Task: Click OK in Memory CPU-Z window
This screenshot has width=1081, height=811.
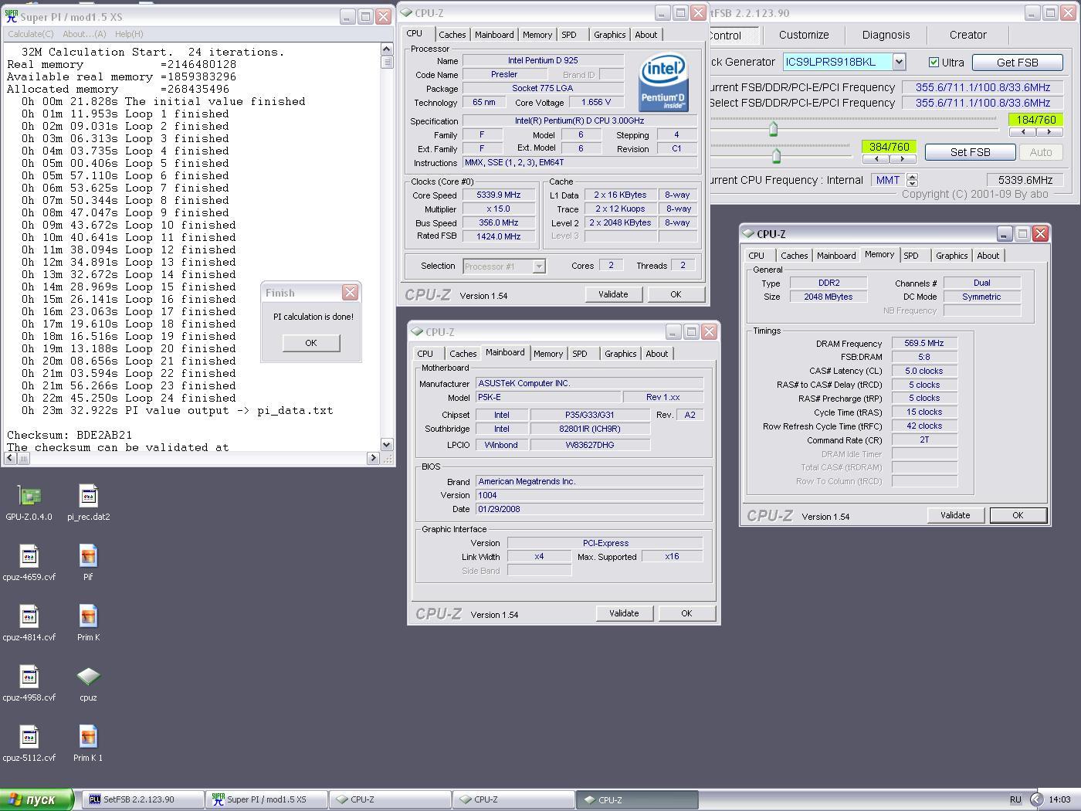Action: click(x=1018, y=515)
